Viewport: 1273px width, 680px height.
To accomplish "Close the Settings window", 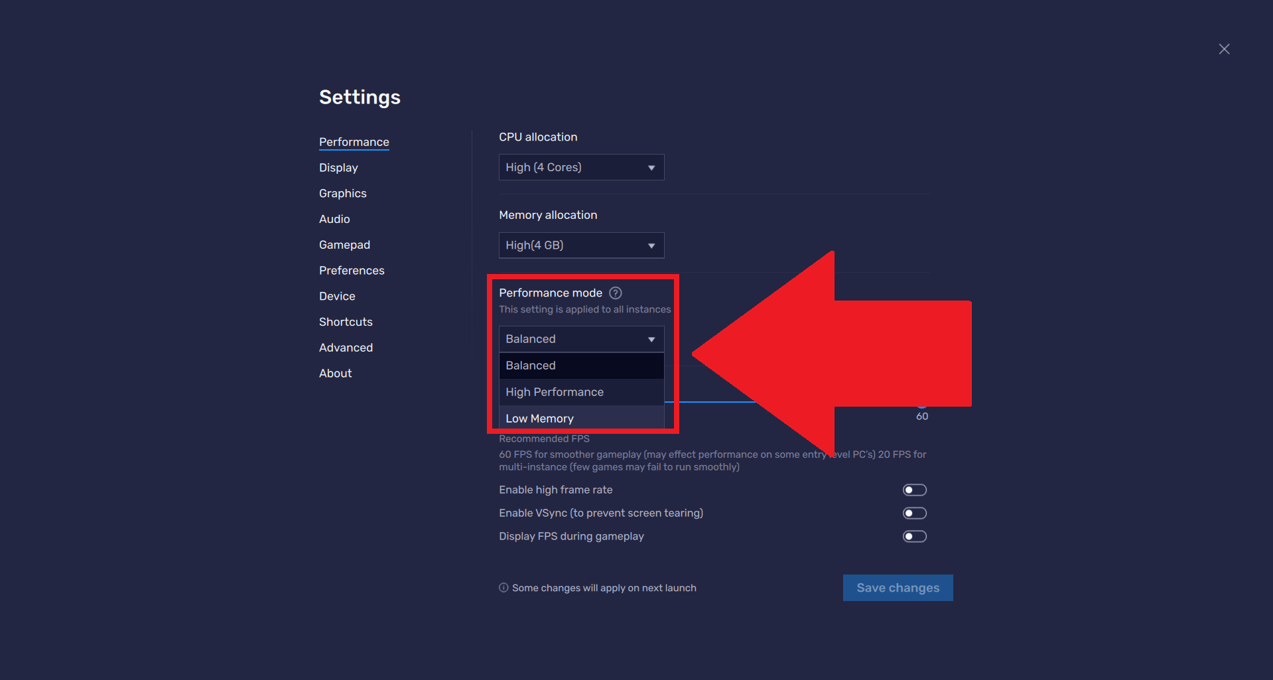I will (1224, 48).
